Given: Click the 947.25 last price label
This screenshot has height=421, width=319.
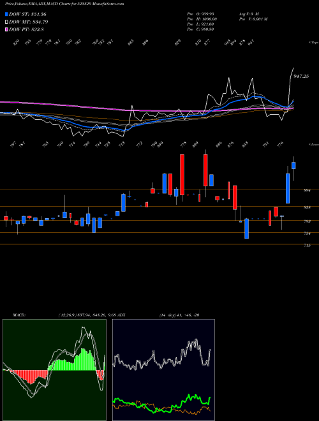Looking at the screenshot, I should [301, 77].
